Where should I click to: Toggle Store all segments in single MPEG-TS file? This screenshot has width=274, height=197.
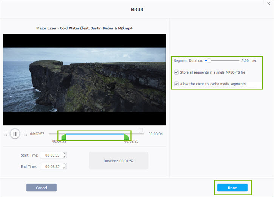coord(176,72)
